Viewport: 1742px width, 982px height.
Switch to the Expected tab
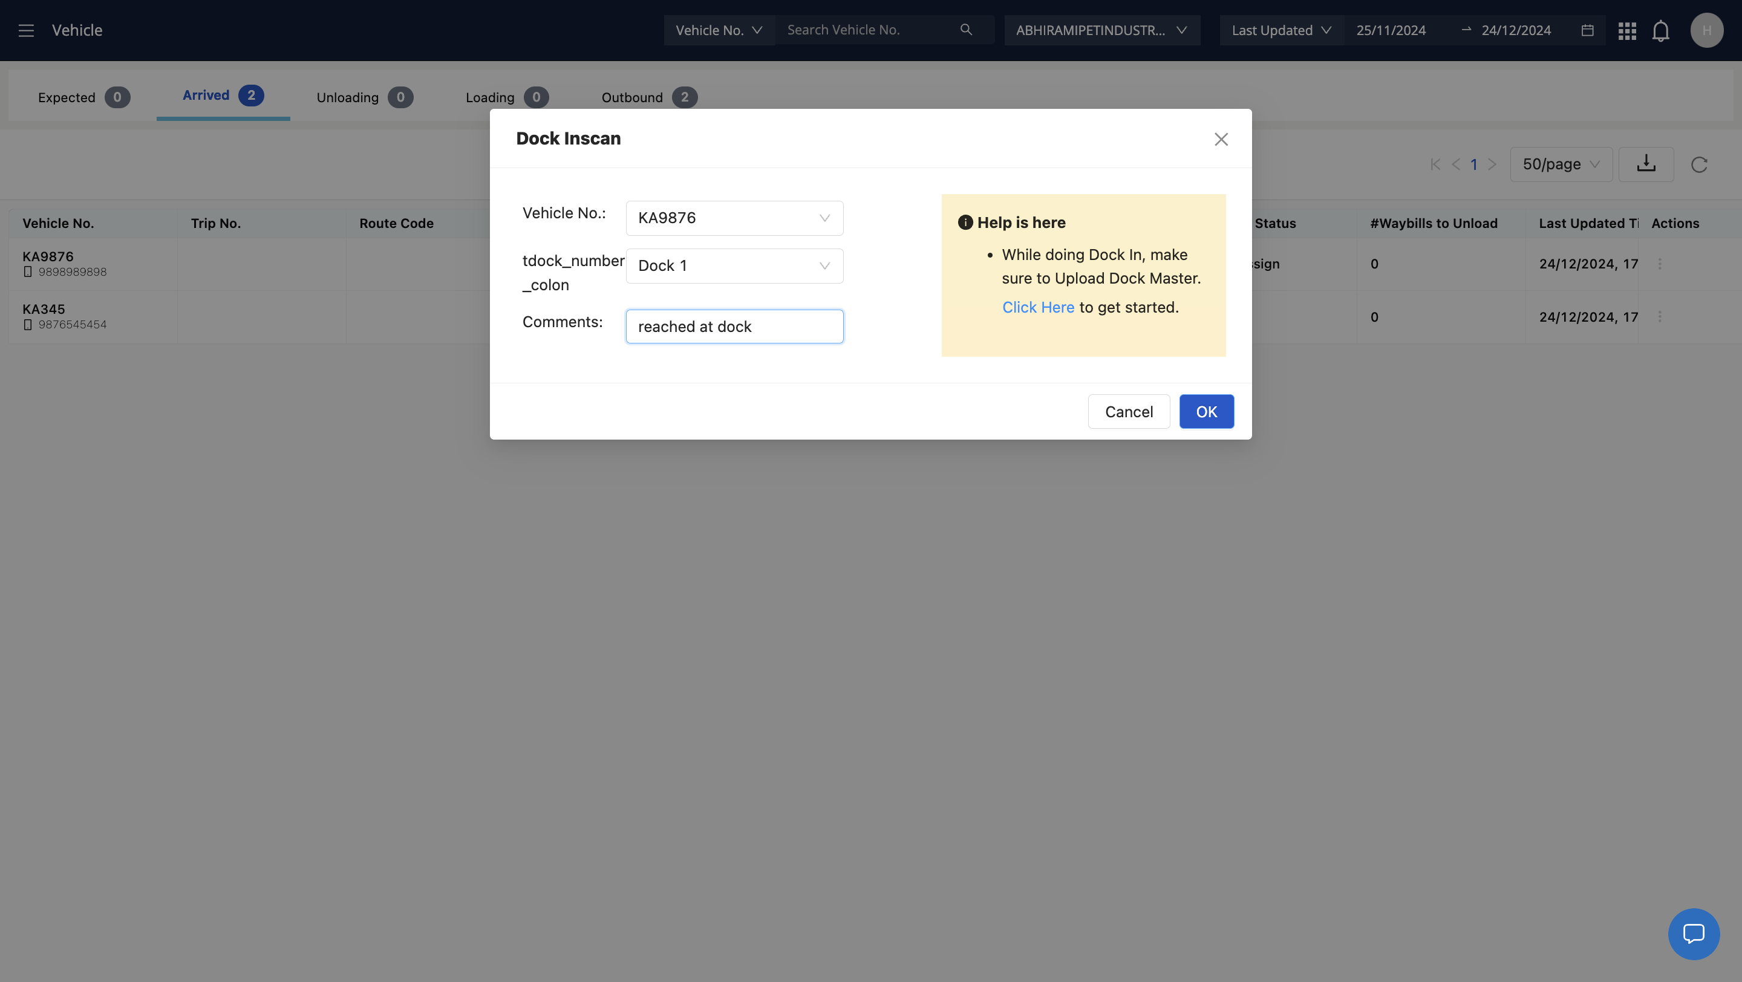(83, 97)
